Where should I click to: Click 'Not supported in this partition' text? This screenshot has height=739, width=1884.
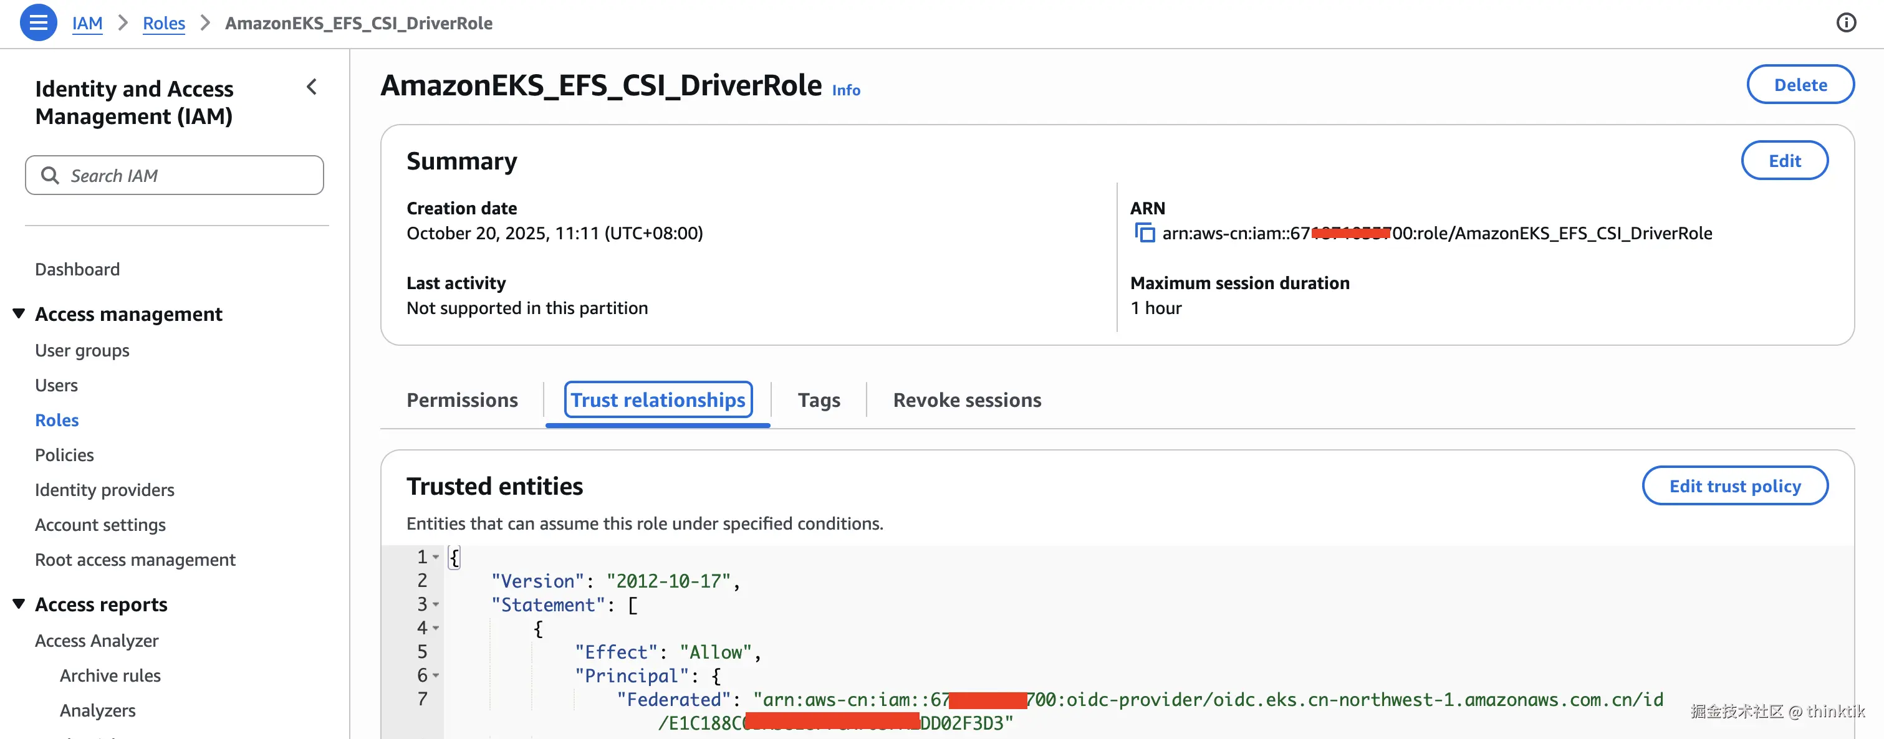pyautogui.click(x=527, y=308)
